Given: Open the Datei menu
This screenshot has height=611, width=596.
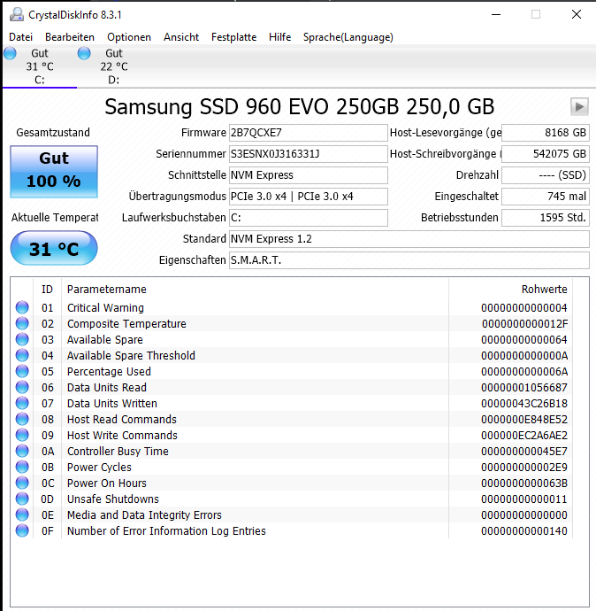Looking at the screenshot, I should coord(20,37).
